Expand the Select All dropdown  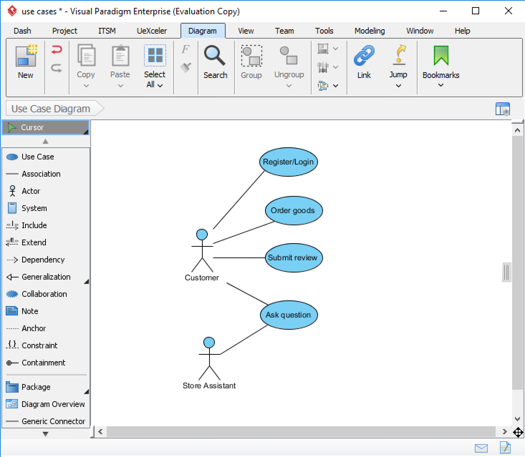tap(160, 85)
